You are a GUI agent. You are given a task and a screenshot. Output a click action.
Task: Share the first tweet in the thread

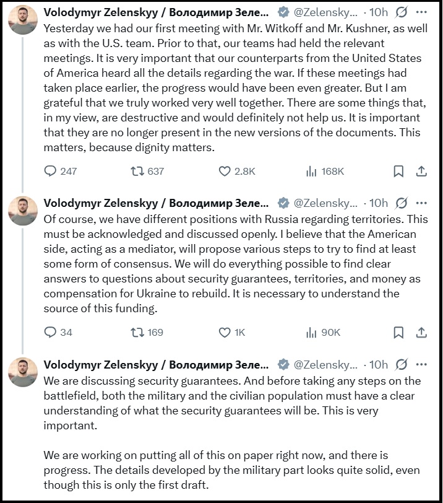421,171
